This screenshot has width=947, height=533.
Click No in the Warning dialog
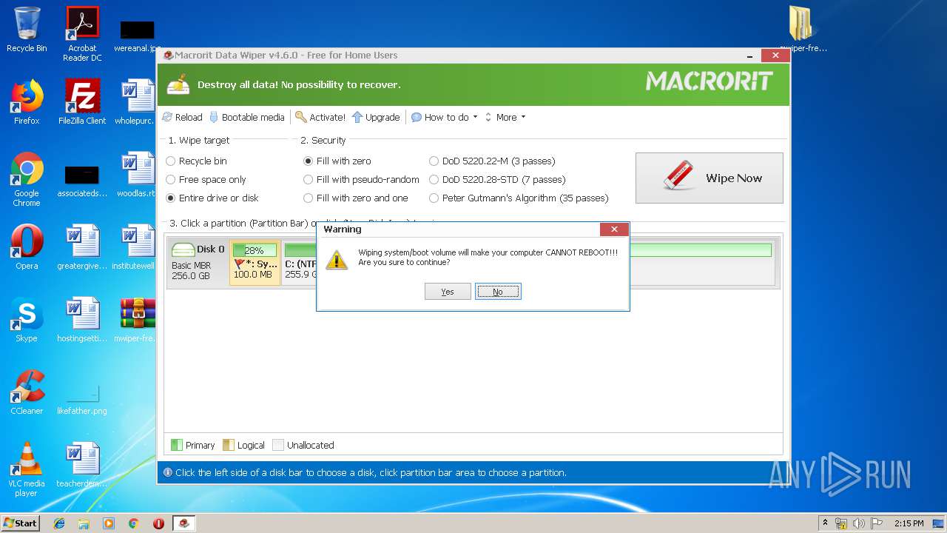click(x=498, y=292)
